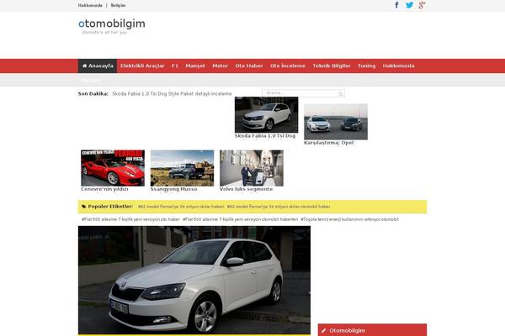Open the İletişim link in top bar
Viewport: 505px width, 336px height.
tap(118, 6)
